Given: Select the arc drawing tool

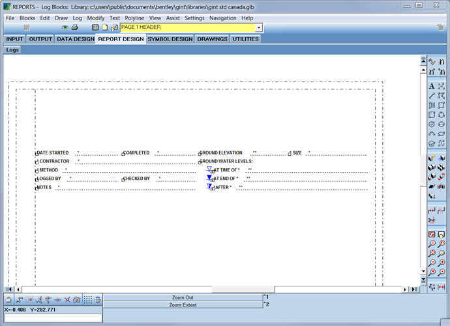Looking at the screenshot, I should 432,134.
